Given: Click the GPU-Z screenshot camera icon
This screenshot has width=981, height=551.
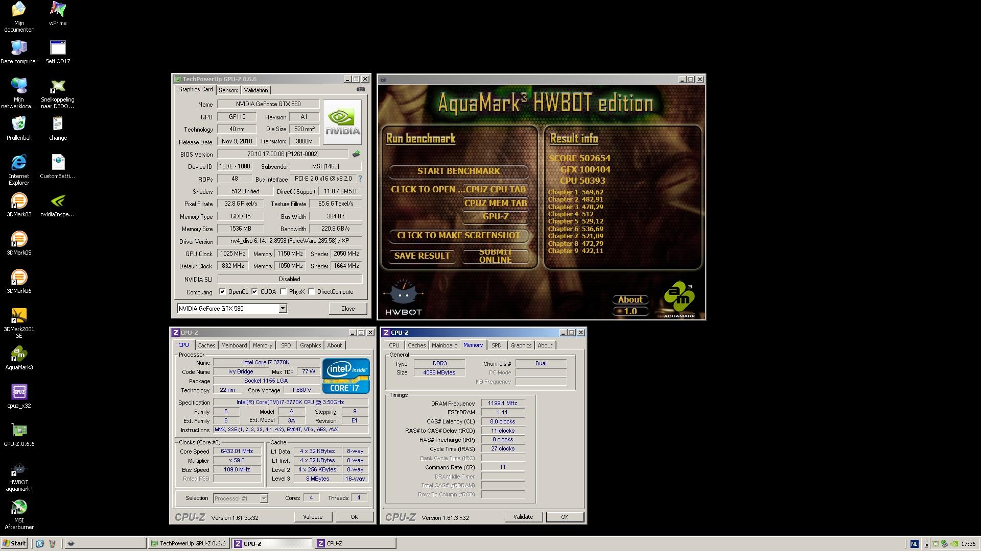Looking at the screenshot, I should (x=361, y=89).
